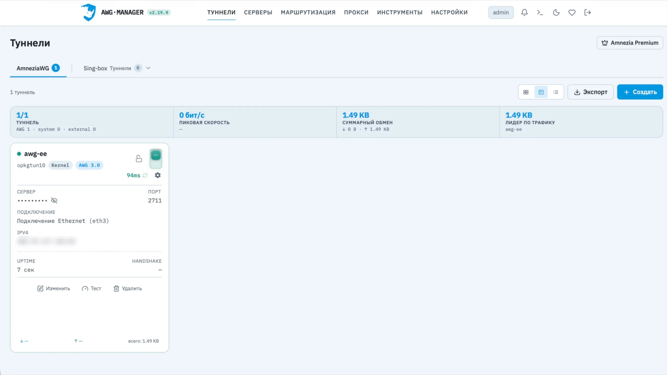Click the Пиковая скорость stat
Screen dimensions: 667x375
(x=255, y=122)
